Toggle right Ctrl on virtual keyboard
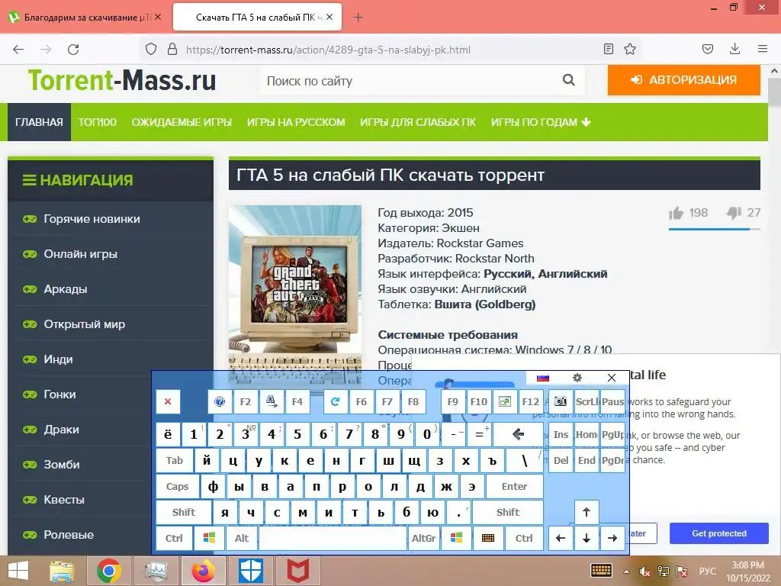781x586 pixels. click(524, 538)
